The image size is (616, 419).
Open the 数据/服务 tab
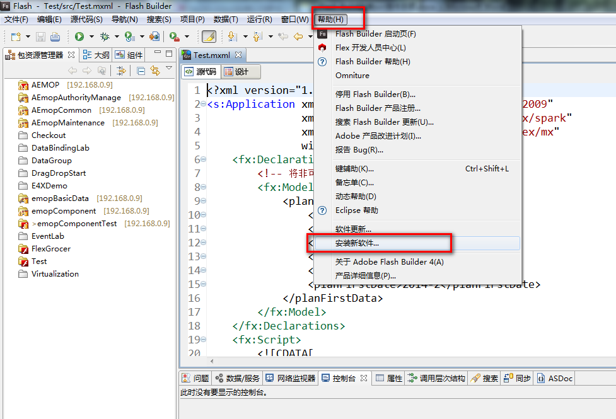tap(237, 378)
